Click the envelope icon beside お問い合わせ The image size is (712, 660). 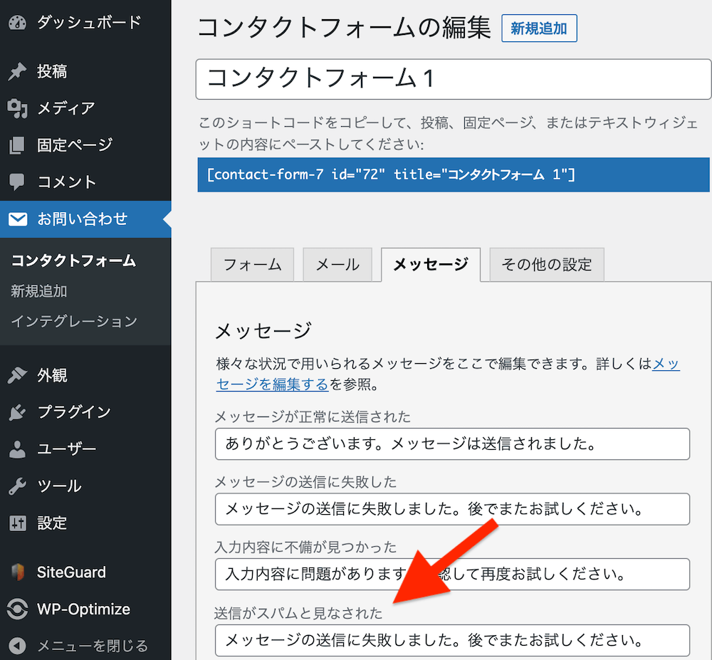point(17,219)
